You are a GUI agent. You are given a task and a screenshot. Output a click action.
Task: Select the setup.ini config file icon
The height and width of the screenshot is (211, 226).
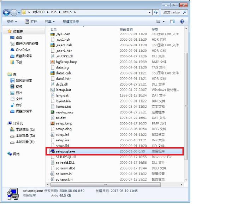pyautogui.click(x=52, y=135)
